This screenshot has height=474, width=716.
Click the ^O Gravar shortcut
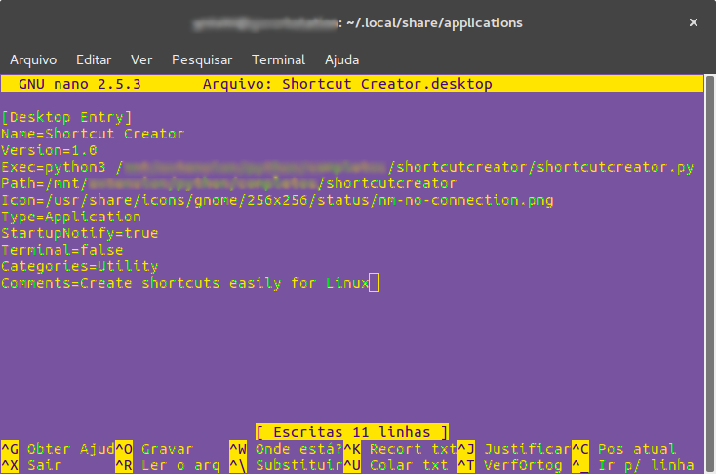pos(154,449)
